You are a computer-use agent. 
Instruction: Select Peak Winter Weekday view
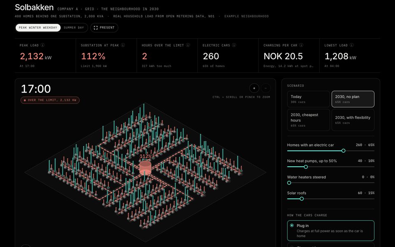38,28
